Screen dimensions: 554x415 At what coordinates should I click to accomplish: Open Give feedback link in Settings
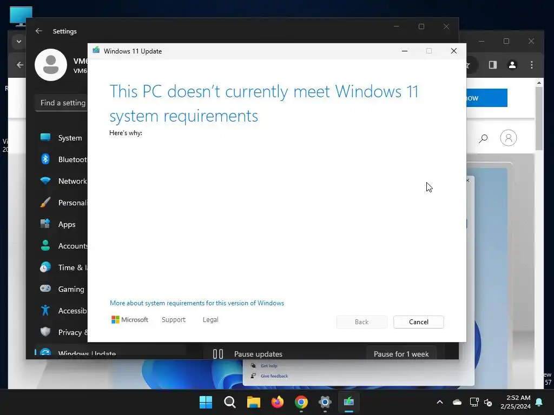pos(274,376)
